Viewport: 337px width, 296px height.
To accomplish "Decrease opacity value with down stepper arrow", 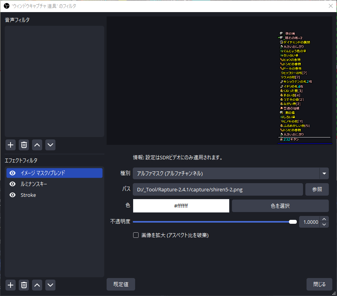I will (x=324, y=225).
